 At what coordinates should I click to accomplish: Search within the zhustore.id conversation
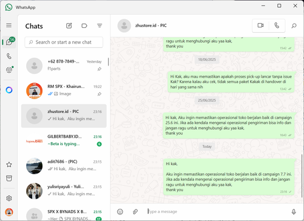[294, 25]
